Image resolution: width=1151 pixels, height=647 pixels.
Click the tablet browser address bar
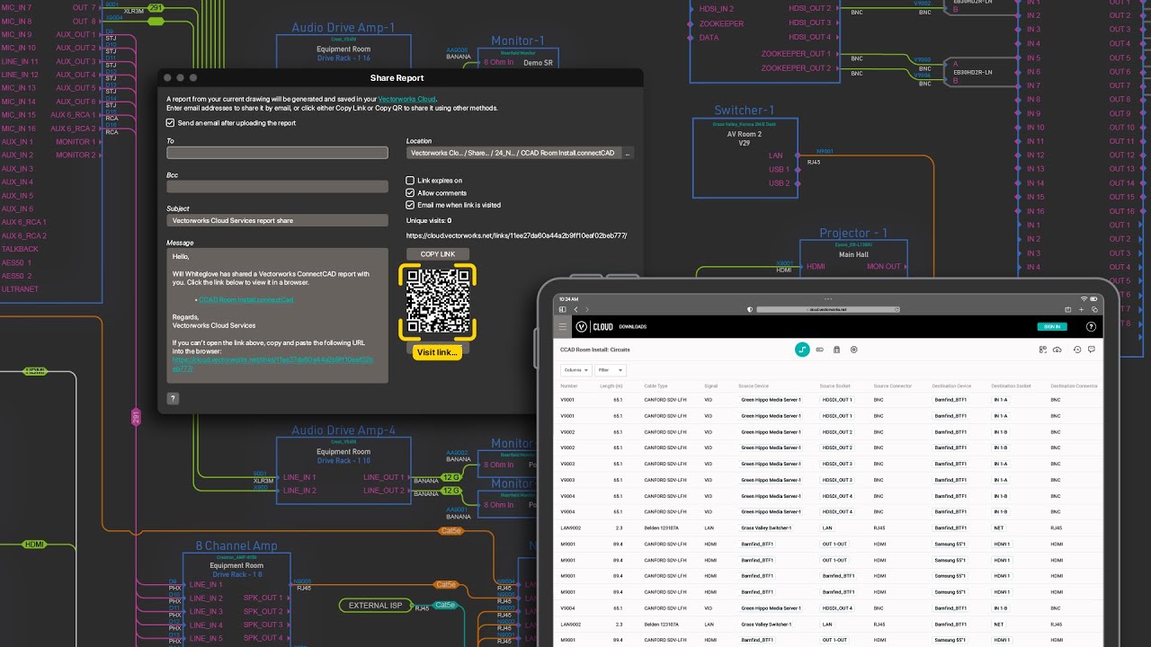point(827,309)
